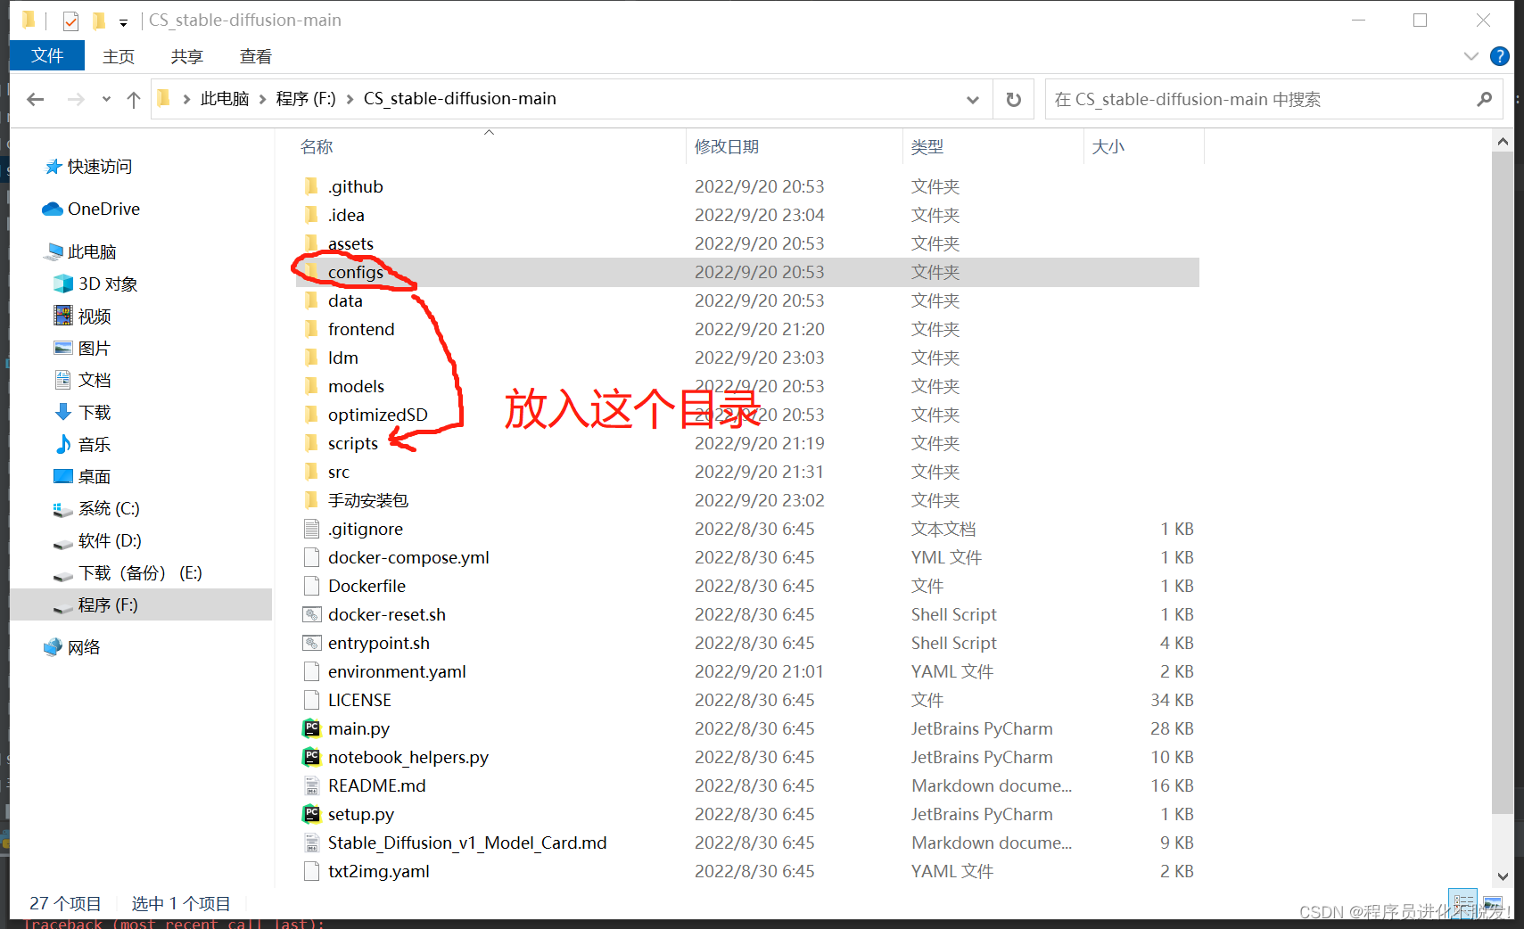This screenshot has width=1524, height=929.
Task: Select the entrypoint.sh script icon
Action: coord(311,643)
